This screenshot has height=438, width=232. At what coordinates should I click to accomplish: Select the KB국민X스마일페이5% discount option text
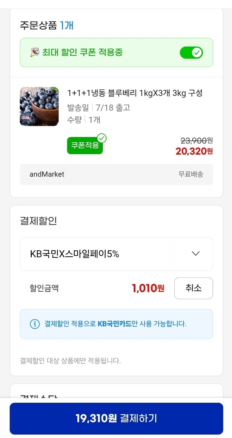75,254
